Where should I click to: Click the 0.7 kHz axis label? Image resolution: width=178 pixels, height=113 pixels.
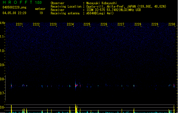coord(2,93)
